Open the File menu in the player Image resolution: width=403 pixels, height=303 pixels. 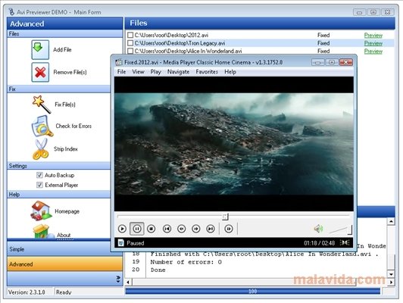tap(121, 72)
